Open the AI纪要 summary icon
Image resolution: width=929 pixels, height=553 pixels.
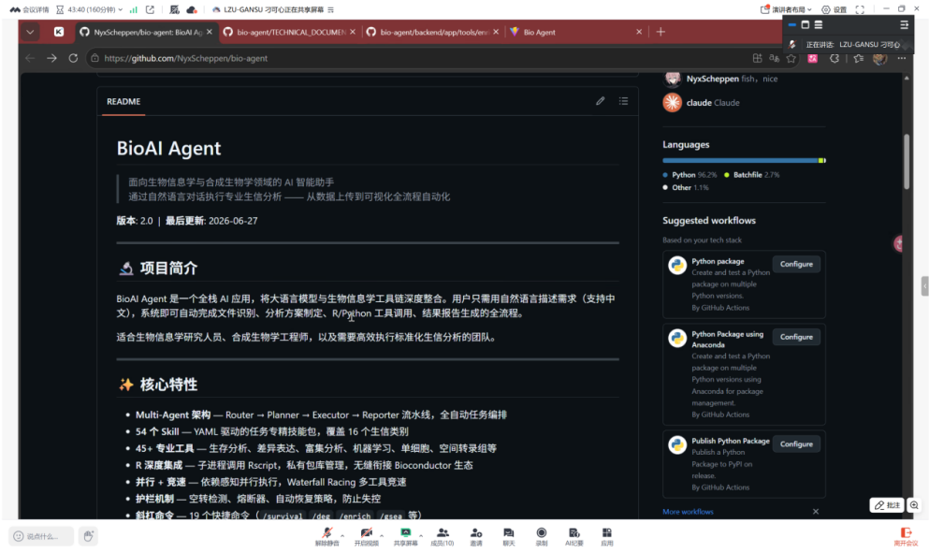[x=574, y=536]
